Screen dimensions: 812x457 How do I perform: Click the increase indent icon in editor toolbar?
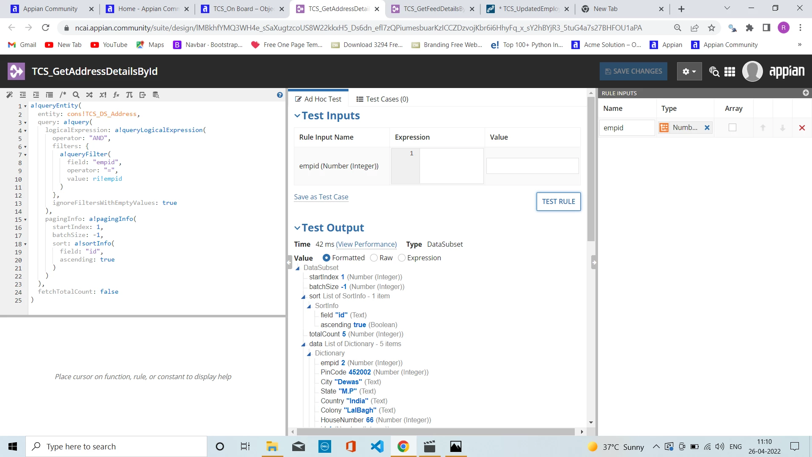pyautogui.click(x=36, y=95)
